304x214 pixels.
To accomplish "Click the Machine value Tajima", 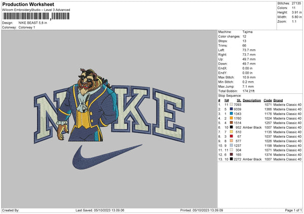I will click(247, 32).
